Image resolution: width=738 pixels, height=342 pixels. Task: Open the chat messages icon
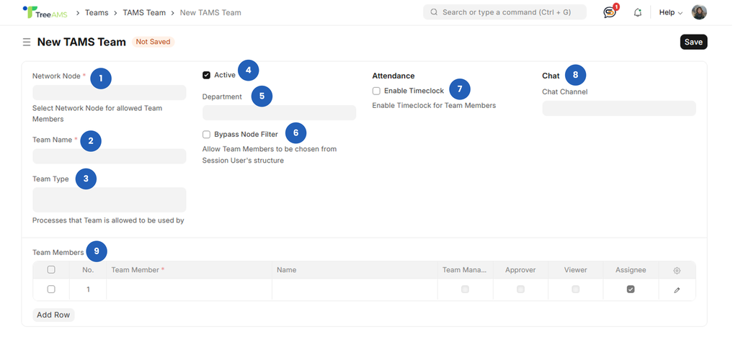610,12
